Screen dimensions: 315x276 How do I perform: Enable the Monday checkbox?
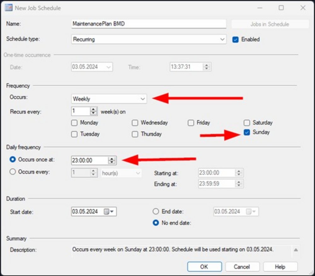click(74, 123)
